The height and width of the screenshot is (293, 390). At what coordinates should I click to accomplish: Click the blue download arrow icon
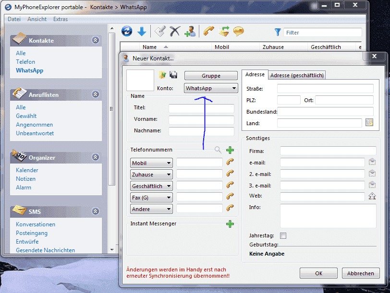(142, 32)
